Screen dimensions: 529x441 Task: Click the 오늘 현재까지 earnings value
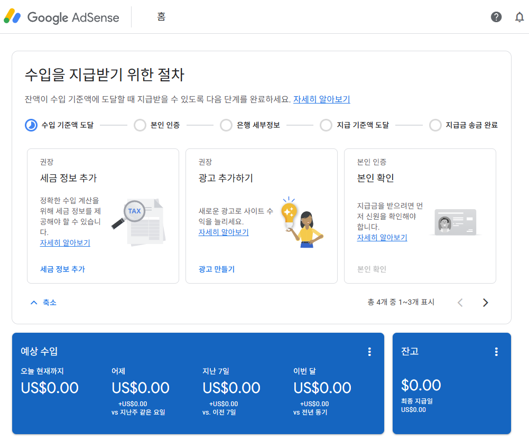50,388
